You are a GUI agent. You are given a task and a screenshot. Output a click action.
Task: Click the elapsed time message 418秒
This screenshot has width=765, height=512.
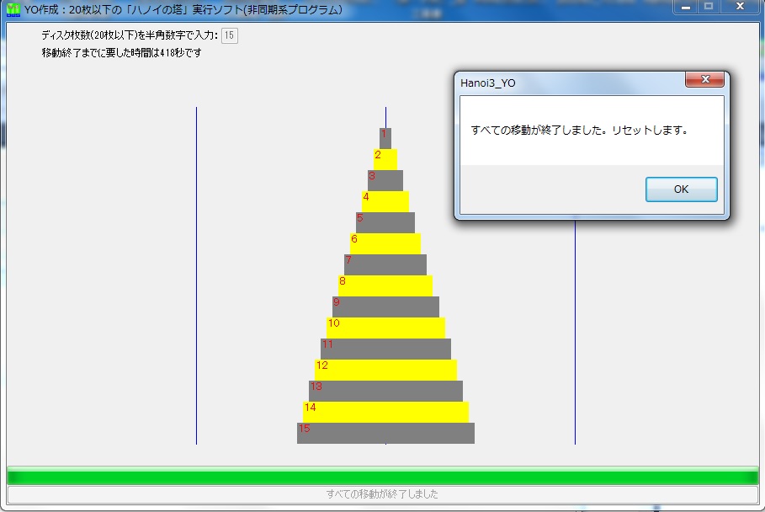(121, 53)
